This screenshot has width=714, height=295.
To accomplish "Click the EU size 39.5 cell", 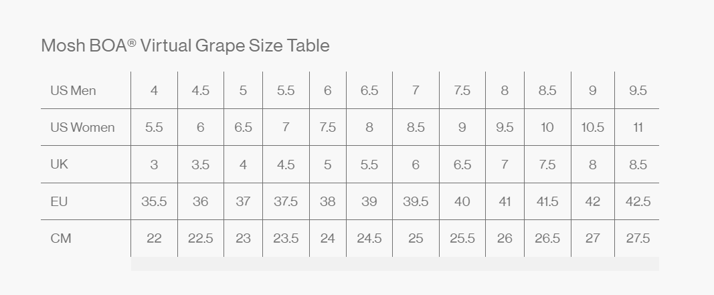I will pyautogui.click(x=416, y=201).
